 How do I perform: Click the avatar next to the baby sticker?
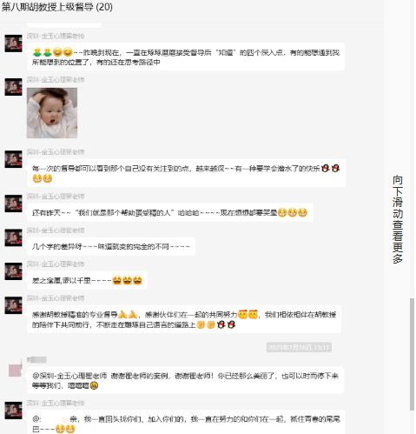(x=13, y=87)
